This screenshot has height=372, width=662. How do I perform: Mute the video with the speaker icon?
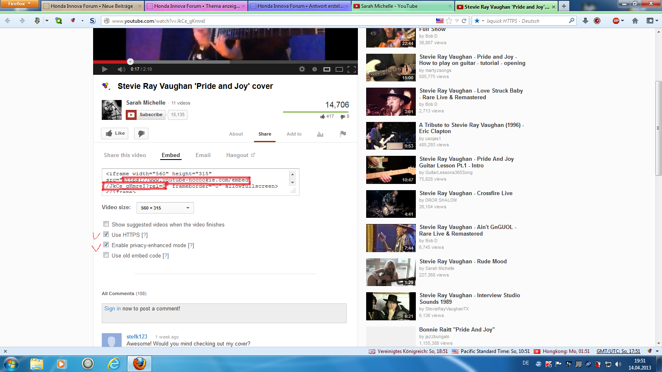tap(121, 69)
